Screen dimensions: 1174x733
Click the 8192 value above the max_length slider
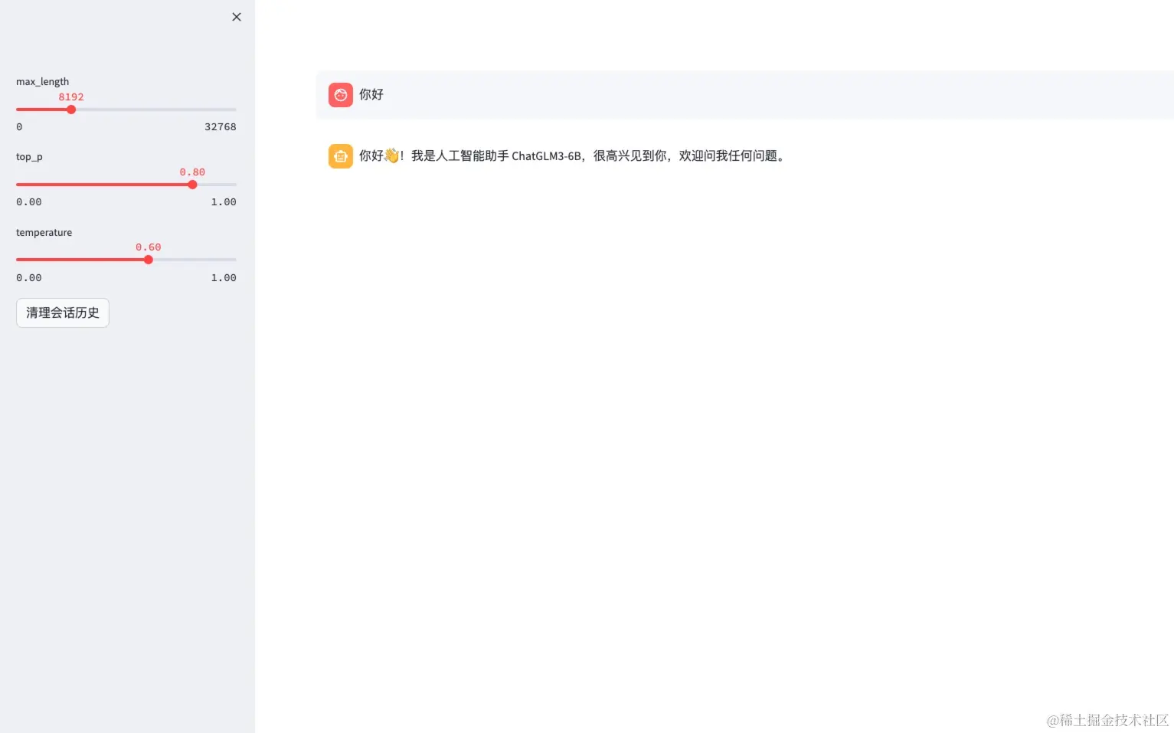[x=71, y=97]
